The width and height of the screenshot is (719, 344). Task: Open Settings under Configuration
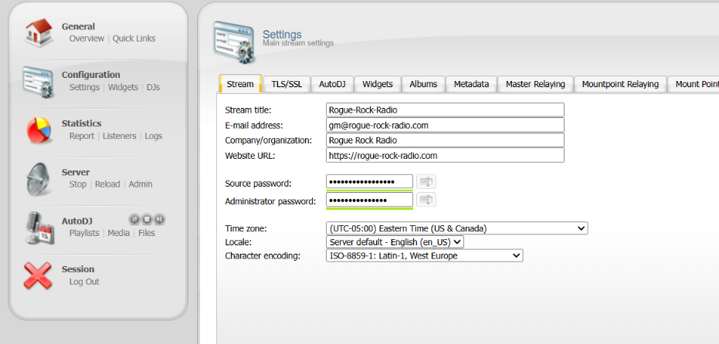tap(84, 87)
